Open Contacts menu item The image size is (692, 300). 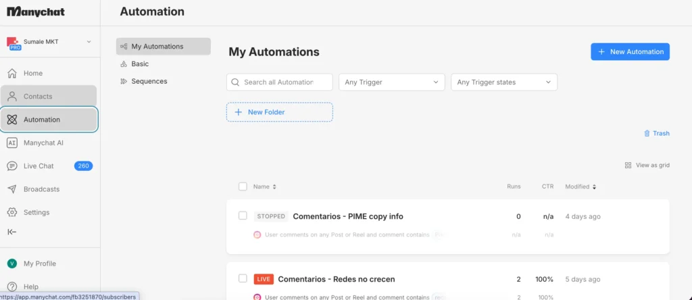point(49,96)
